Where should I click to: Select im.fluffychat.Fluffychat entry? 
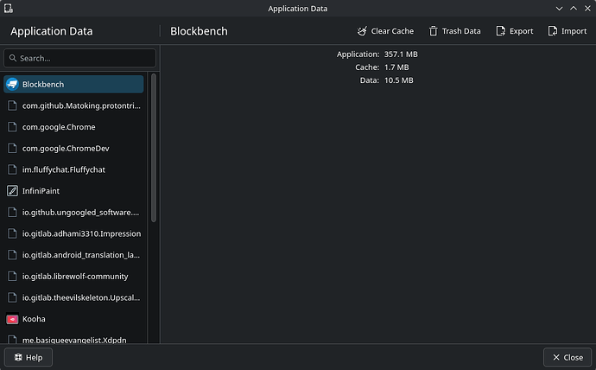73,169
